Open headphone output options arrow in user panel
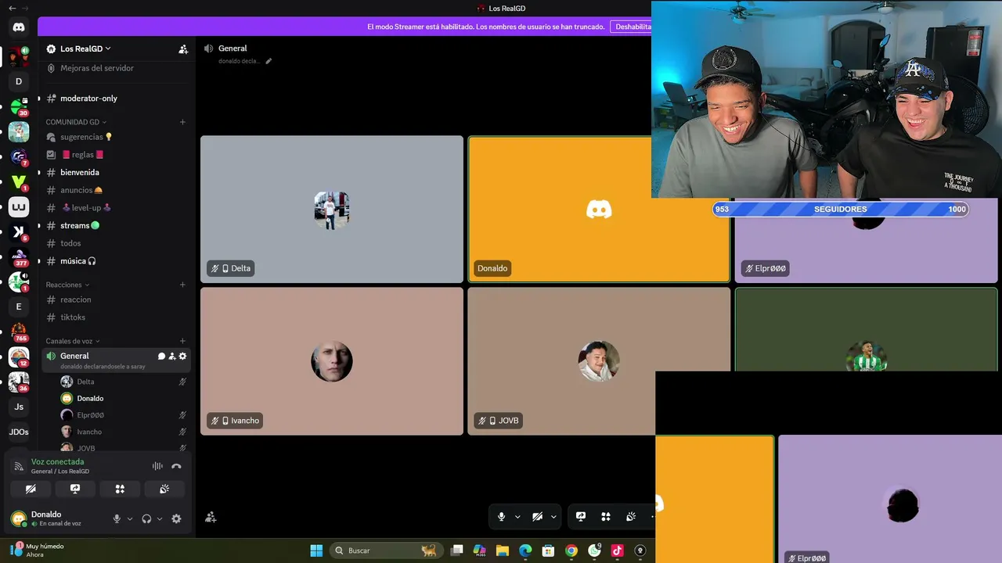The height and width of the screenshot is (563, 1002). point(160,518)
